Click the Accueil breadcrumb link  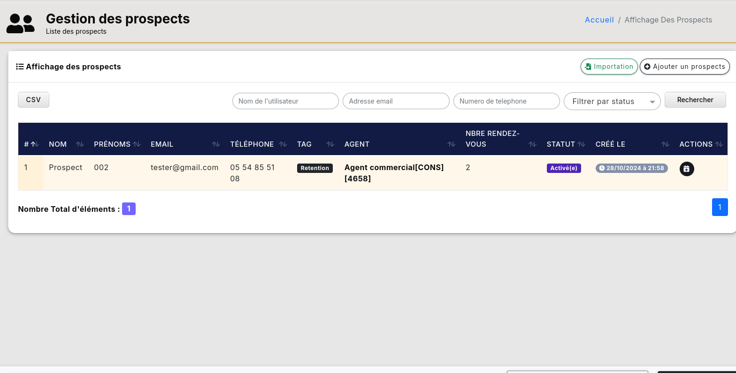click(599, 20)
